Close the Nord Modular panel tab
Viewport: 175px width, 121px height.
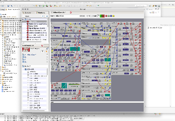tap(42, 45)
